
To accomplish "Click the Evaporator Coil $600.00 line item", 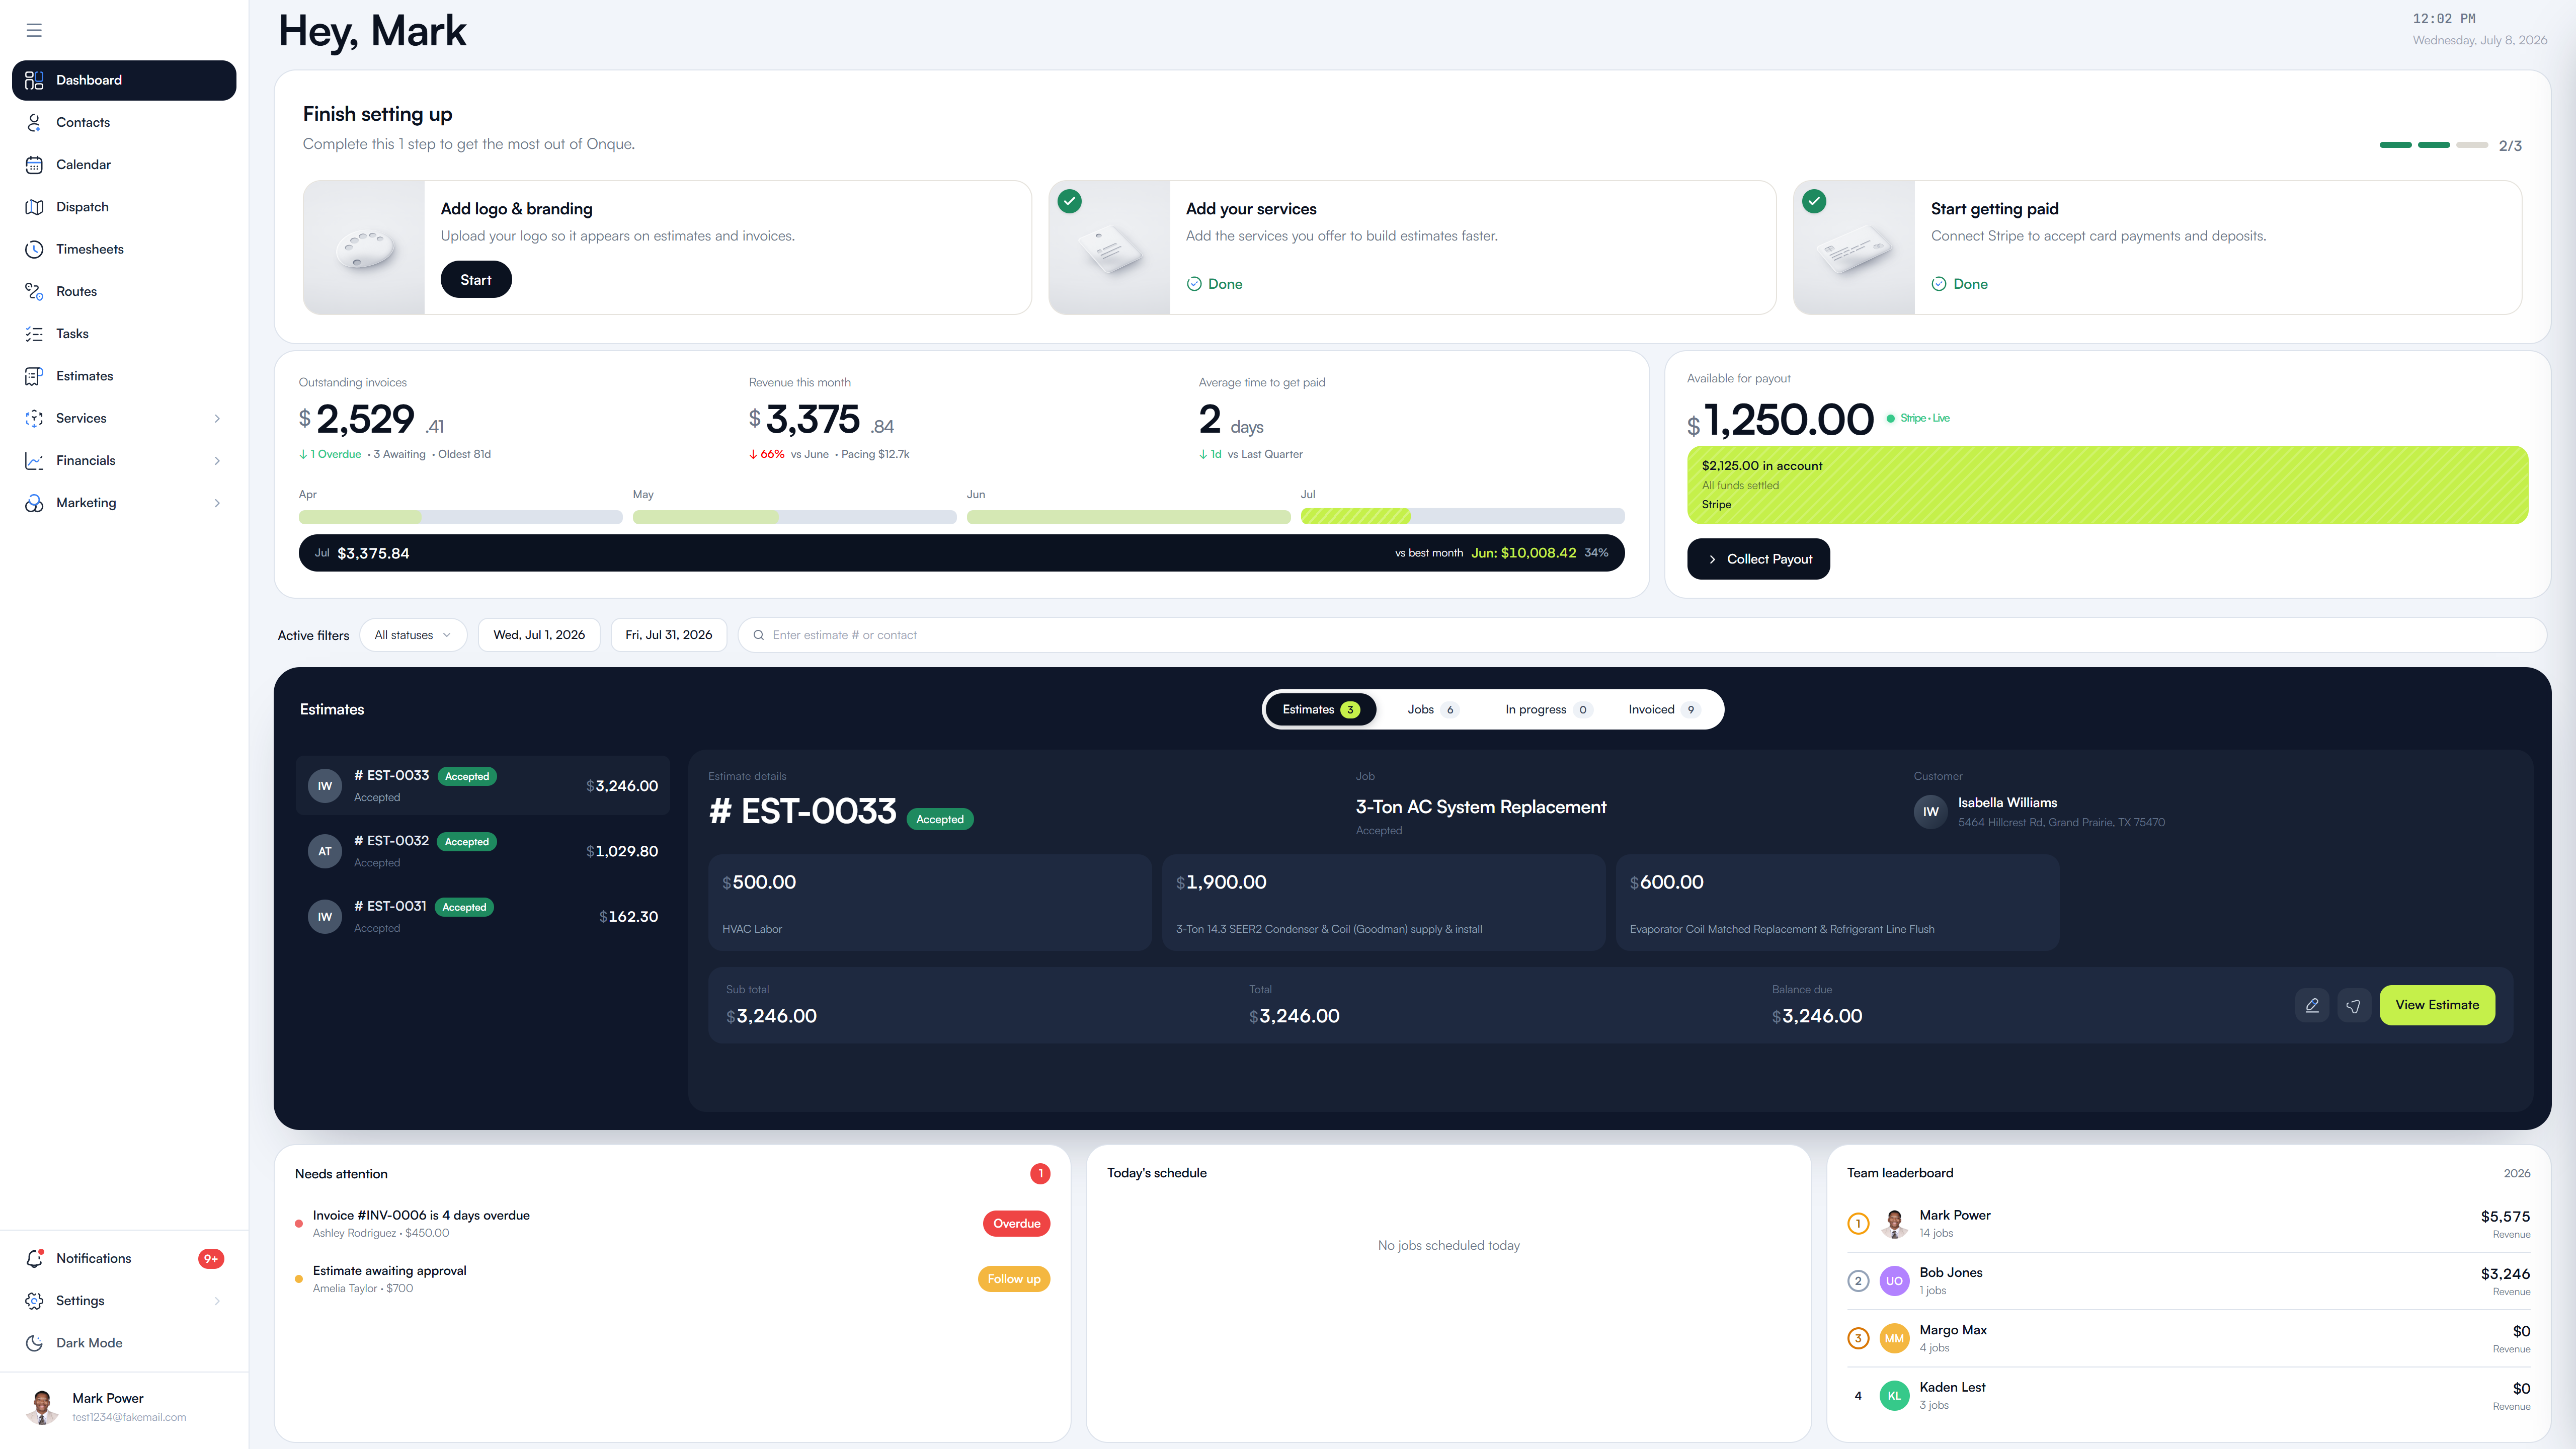I will coord(1837,902).
